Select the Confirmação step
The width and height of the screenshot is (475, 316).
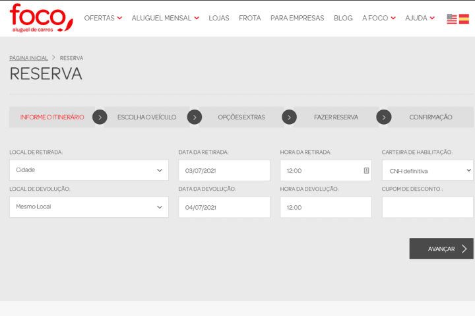431,117
